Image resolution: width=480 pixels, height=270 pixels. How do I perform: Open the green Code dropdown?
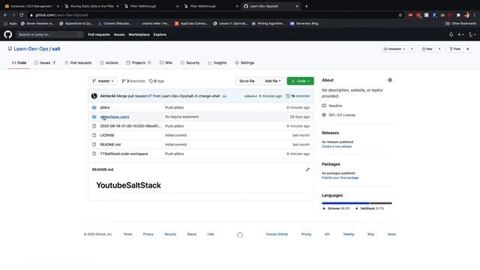click(x=300, y=81)
